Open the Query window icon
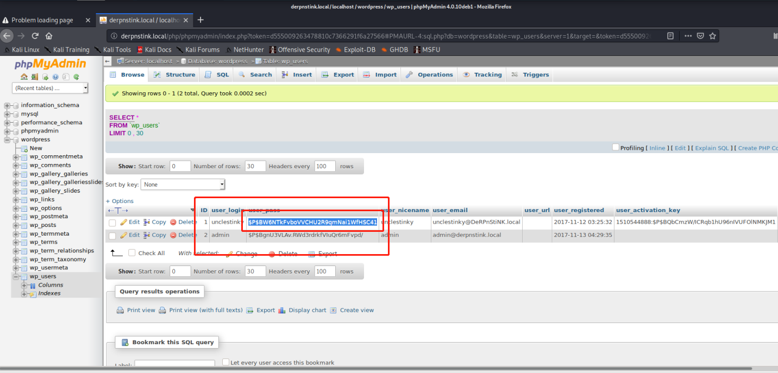 coord(46,77)
